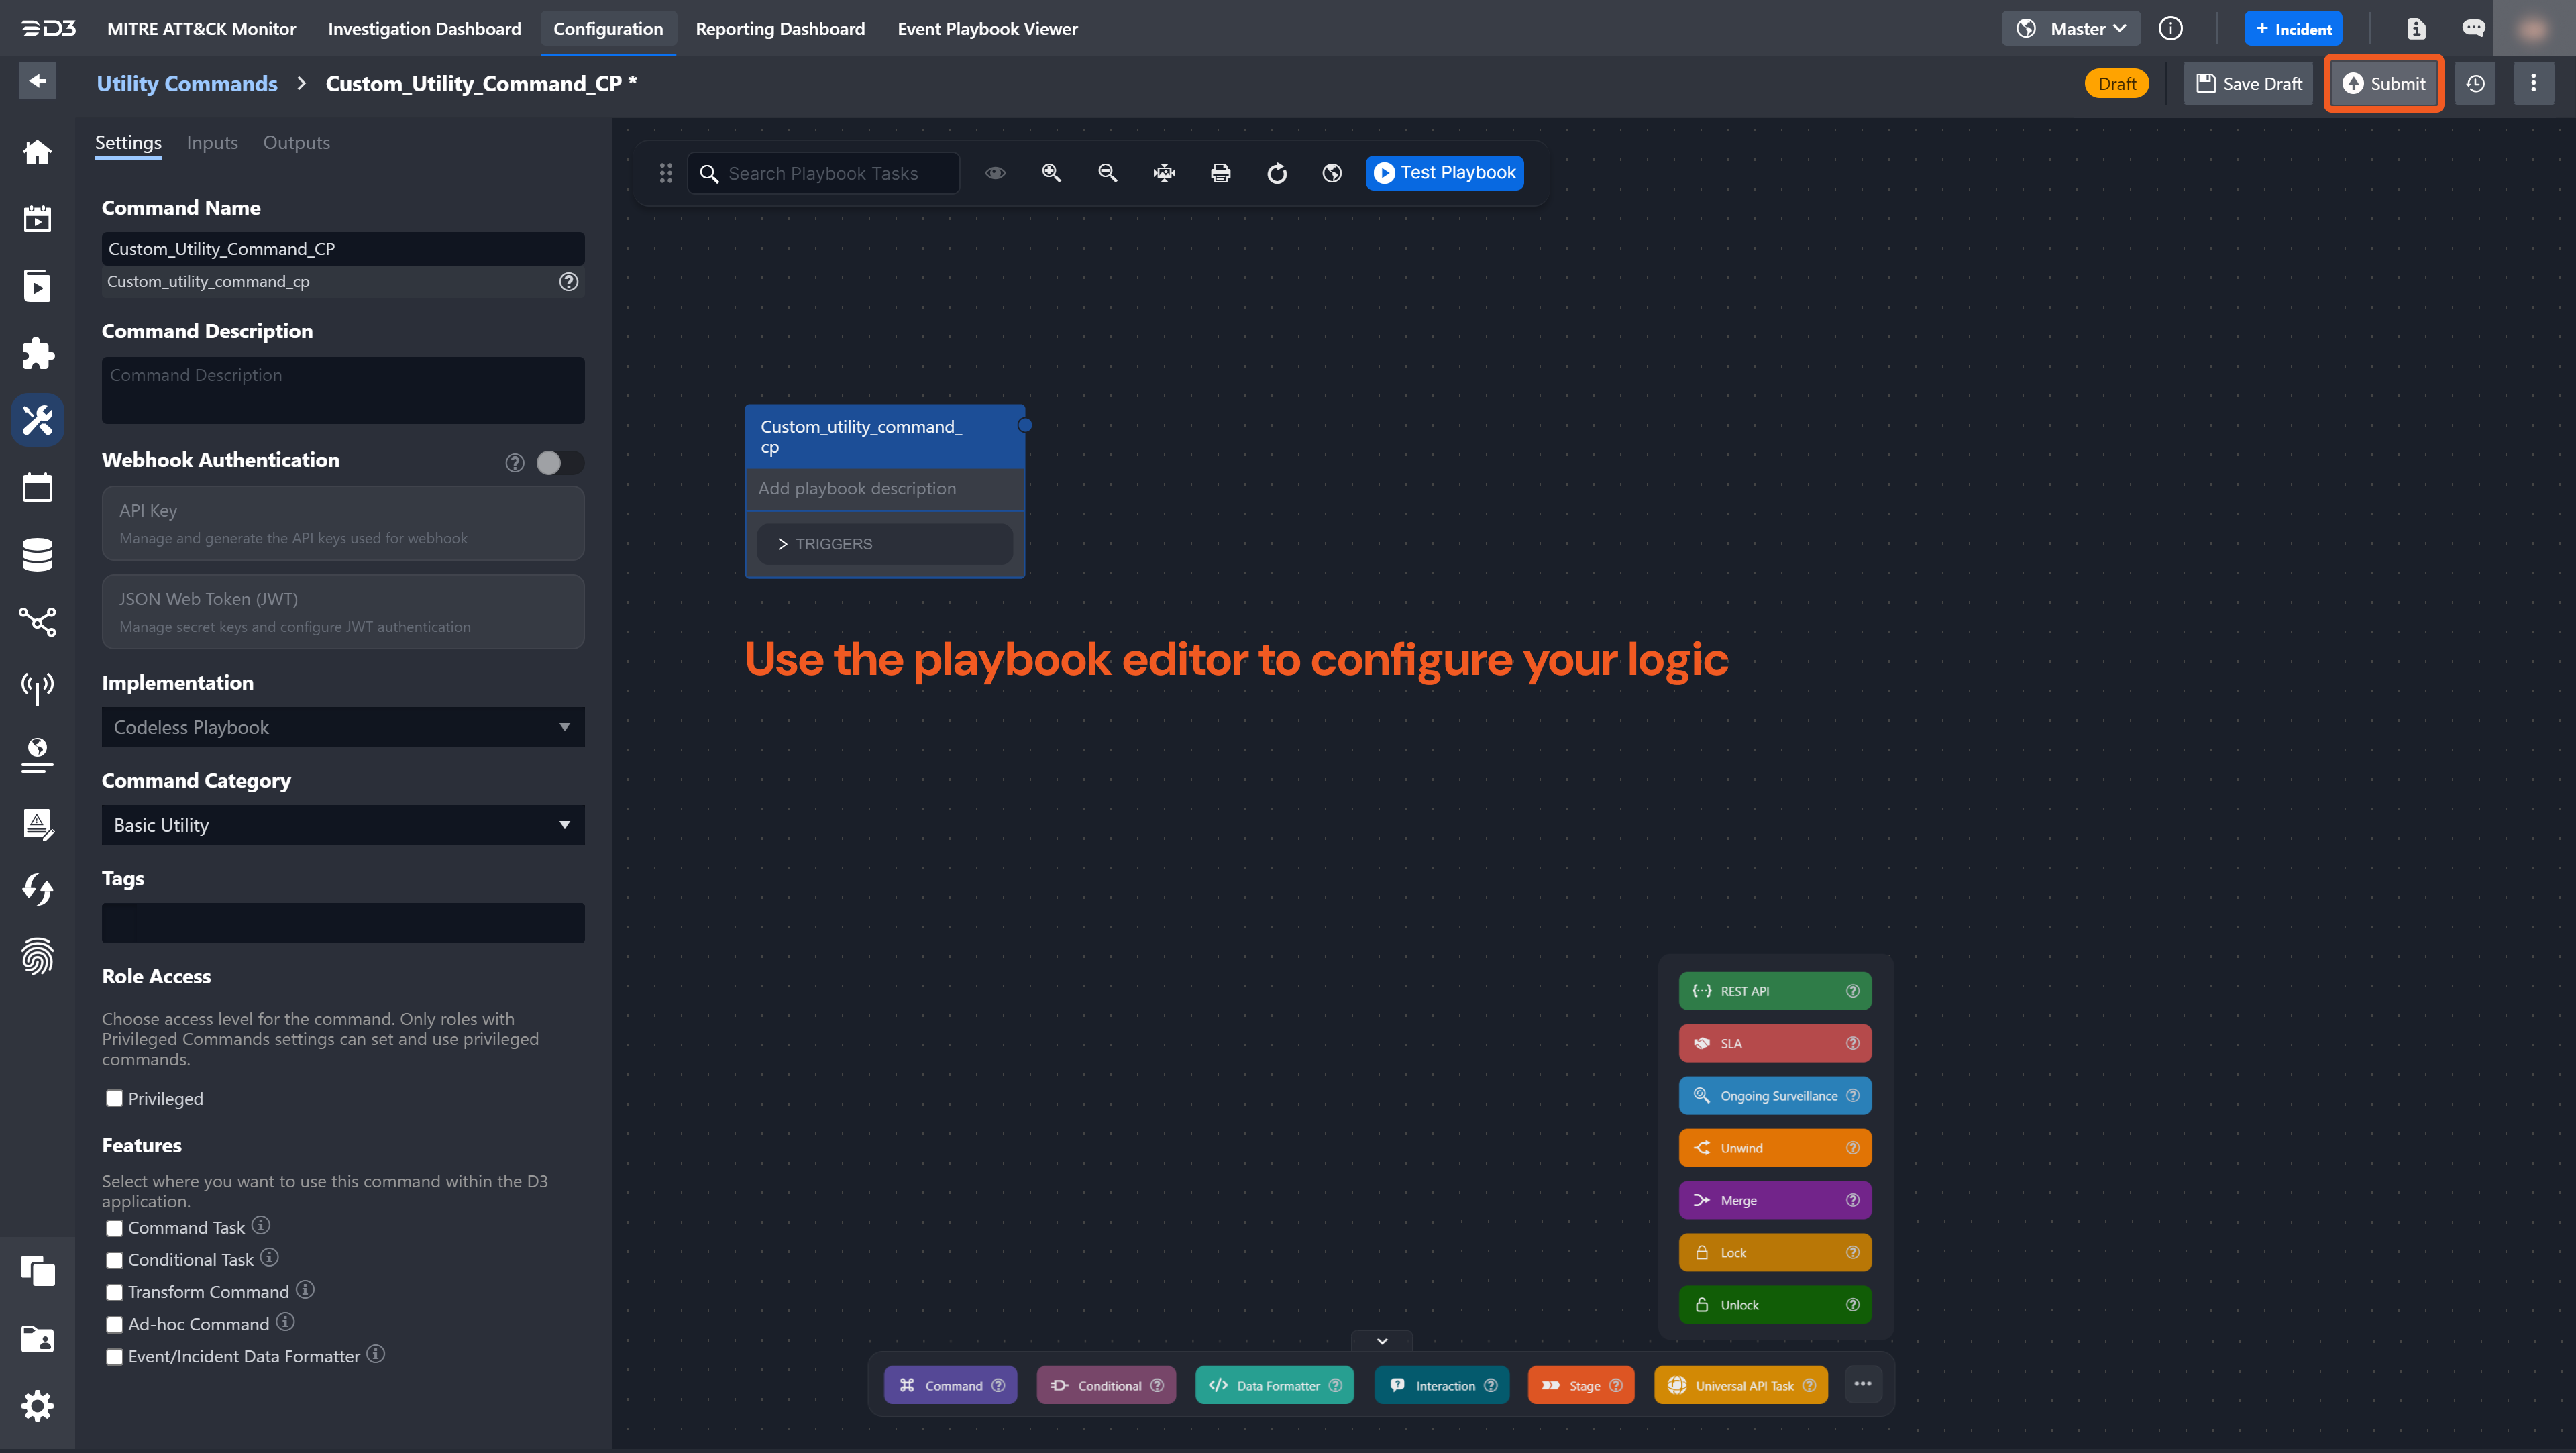2576x1453 pixels.
Task: Check the Privileged checkbox
Action: 115,1098
